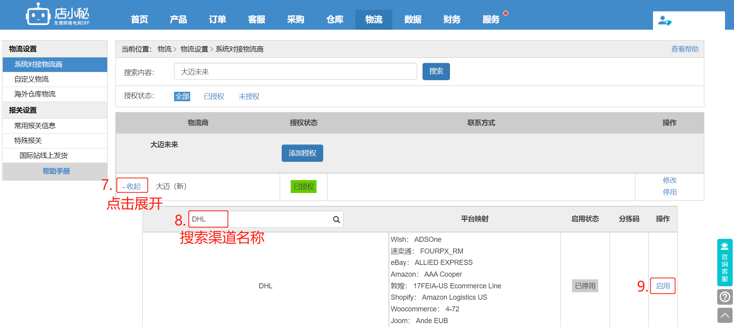This screenshot has height=327, width=734.
Task: Open 海外仓库物流 in sidebar
Action: tap(55, 94)
